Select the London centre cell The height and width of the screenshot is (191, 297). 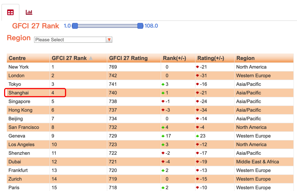click(28, 76)
